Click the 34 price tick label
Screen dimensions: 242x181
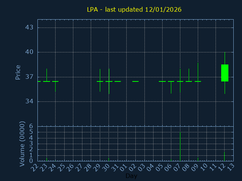click(29, 101)
